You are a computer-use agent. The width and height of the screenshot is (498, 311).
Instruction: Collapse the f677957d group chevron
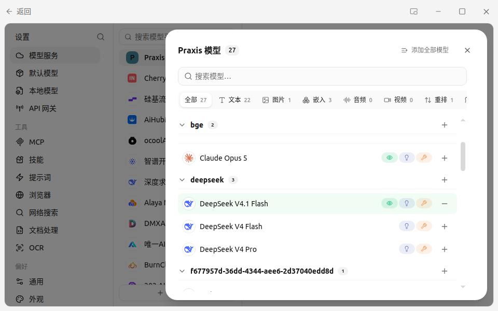(x=182, y=271)
